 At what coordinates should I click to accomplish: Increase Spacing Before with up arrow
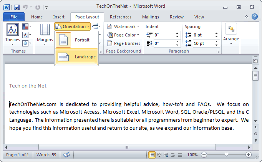(217, 33)
